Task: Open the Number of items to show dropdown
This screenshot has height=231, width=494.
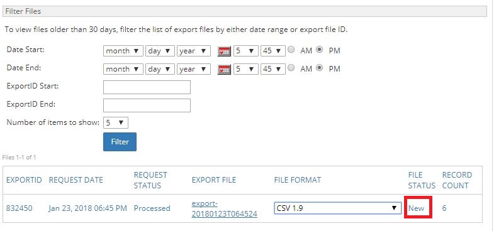Action: point(116,123)
